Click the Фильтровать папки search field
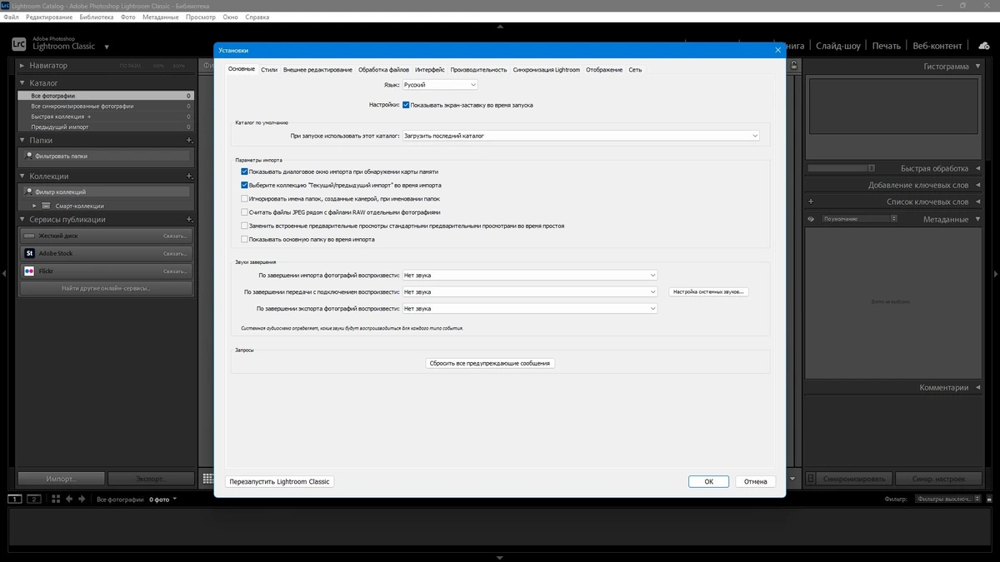Viewport: 1000px width, 562px height. 106,156
